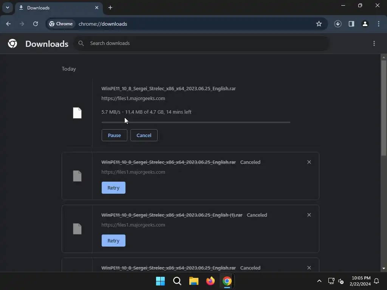Focus the Search downloads field
Screen dimensions: 387x290
click(x=202, y=43)
